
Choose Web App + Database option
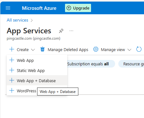pos(37,81)
